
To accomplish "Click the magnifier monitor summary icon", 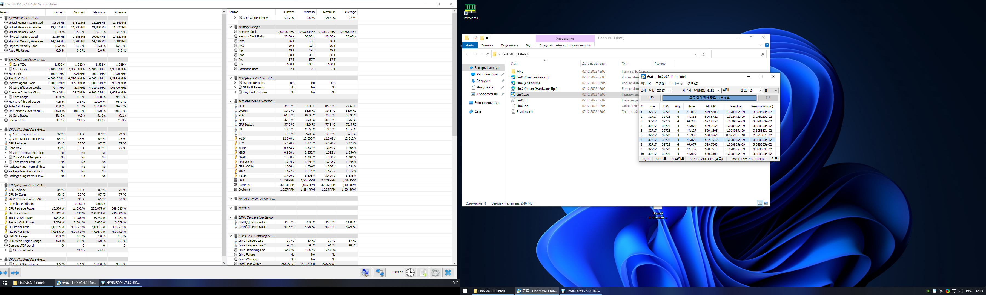I will 366,273.
